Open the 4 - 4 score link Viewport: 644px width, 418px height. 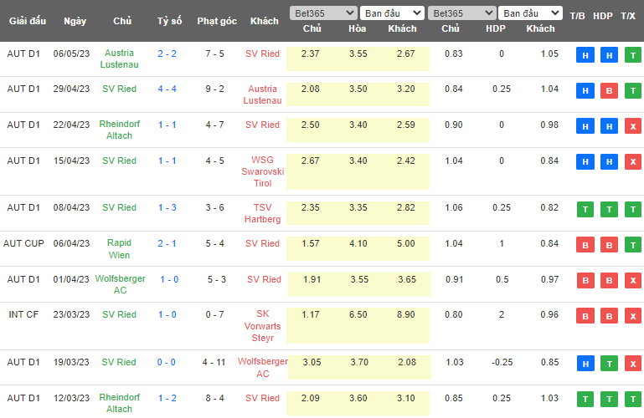click(167, 89)
